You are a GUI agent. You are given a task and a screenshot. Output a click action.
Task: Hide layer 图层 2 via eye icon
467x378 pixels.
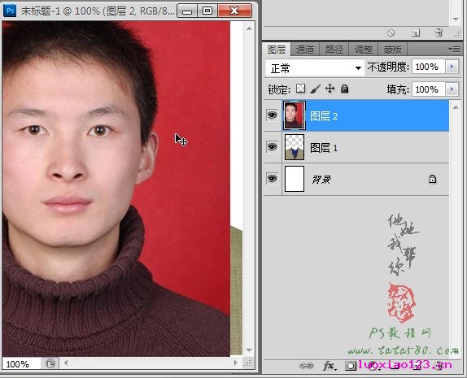[x=272, y=115]
